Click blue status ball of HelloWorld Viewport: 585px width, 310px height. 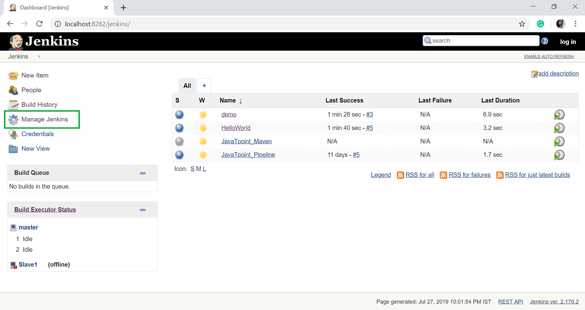pos(179,128)
